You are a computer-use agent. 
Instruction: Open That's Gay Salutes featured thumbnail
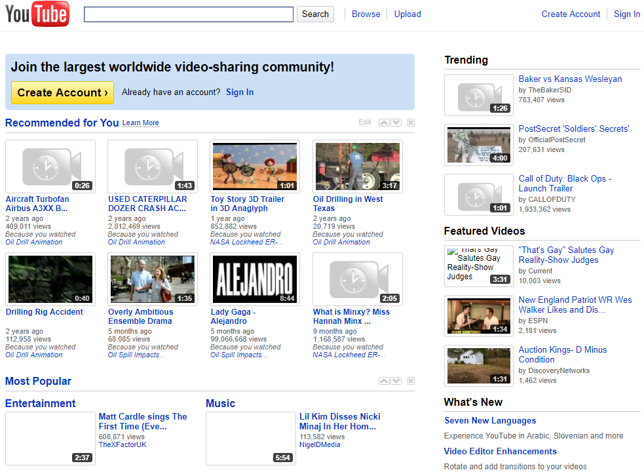coord(478,266)
